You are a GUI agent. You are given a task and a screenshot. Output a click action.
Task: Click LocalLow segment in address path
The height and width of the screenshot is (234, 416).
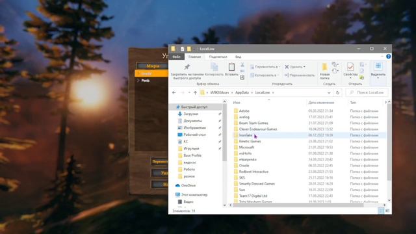(x=263, y=92)
